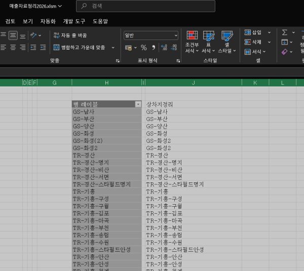304x271 pixels.
Task: Select column H header
Action: click(106, 83)
